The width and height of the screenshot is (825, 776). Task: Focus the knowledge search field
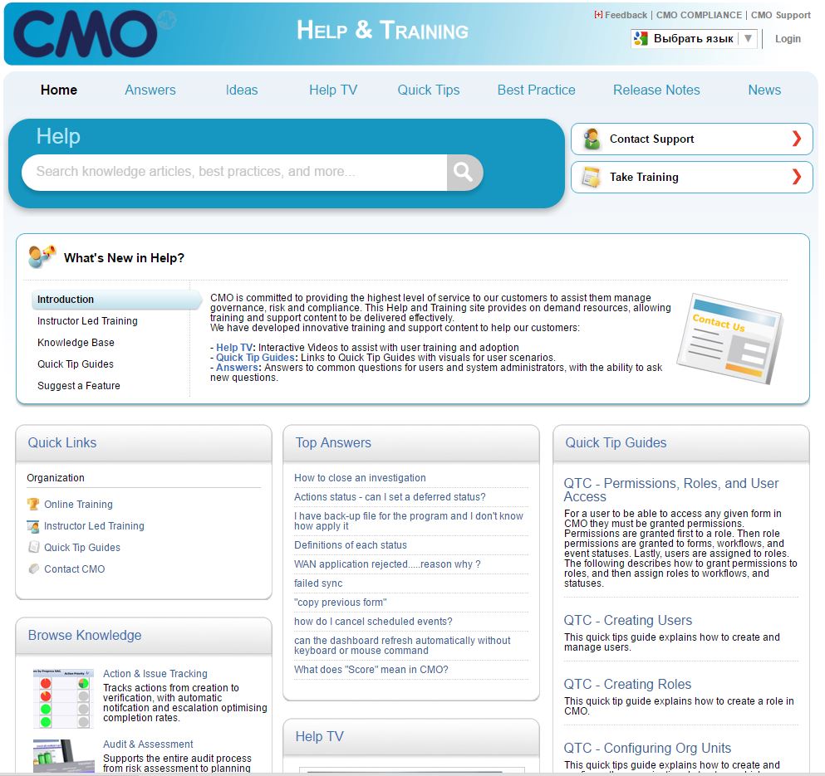234,172
